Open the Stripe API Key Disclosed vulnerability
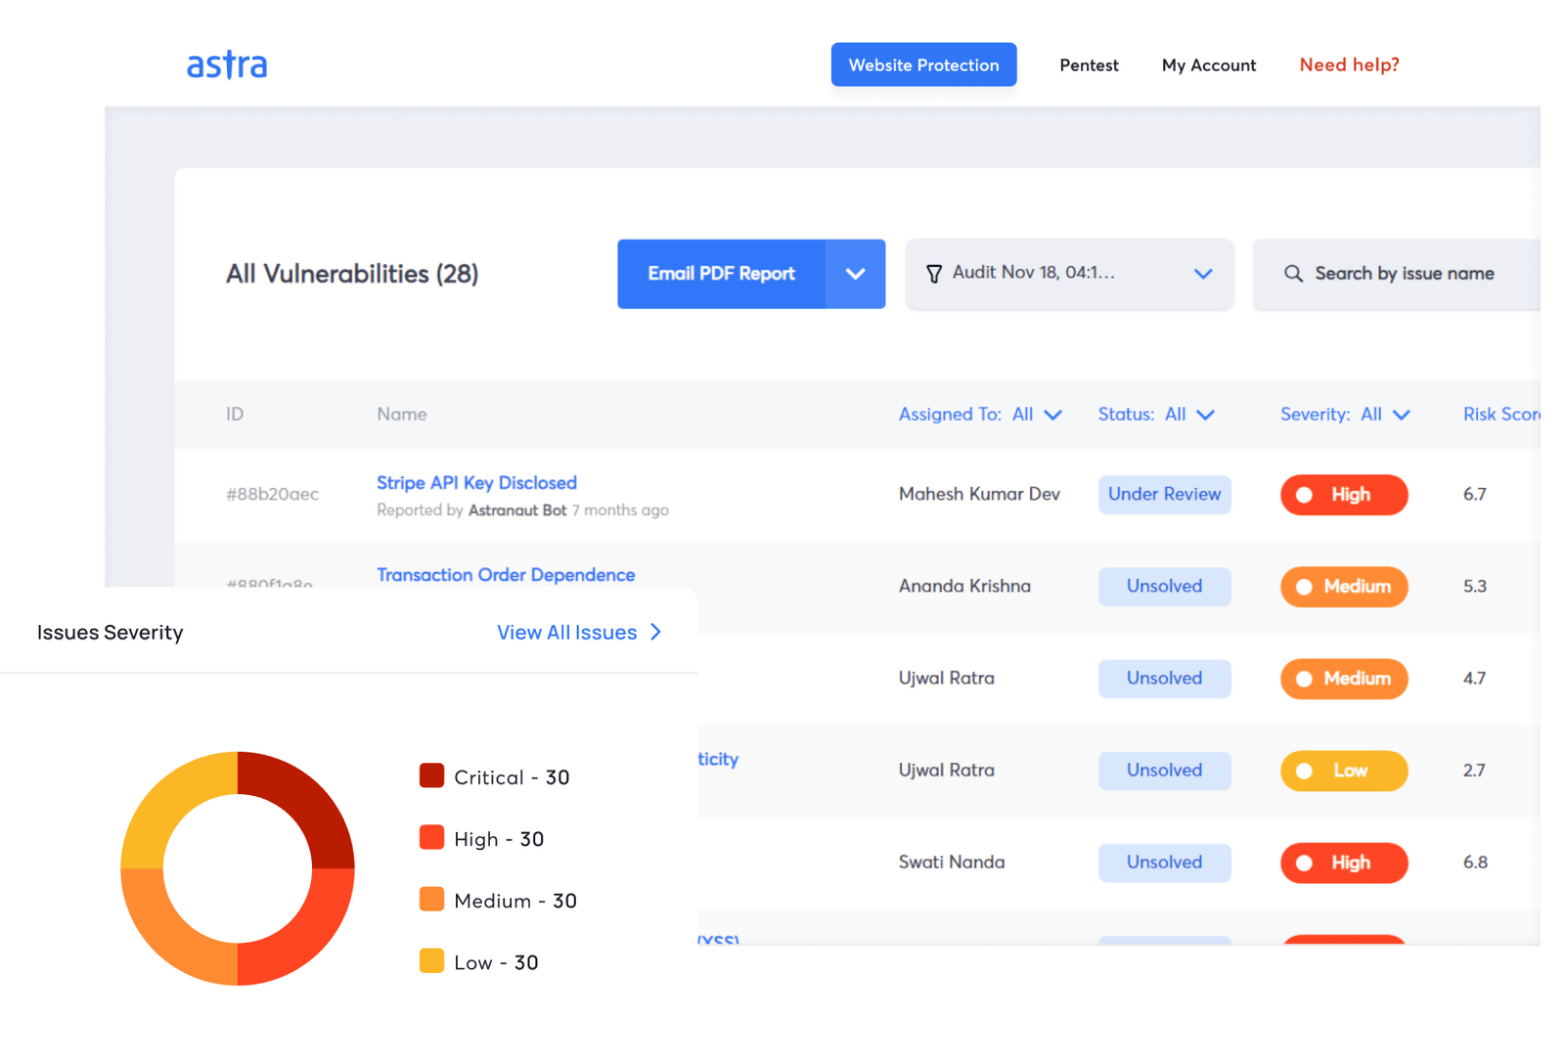The height and width of the screenshot is (1062, 1565). 476,482
